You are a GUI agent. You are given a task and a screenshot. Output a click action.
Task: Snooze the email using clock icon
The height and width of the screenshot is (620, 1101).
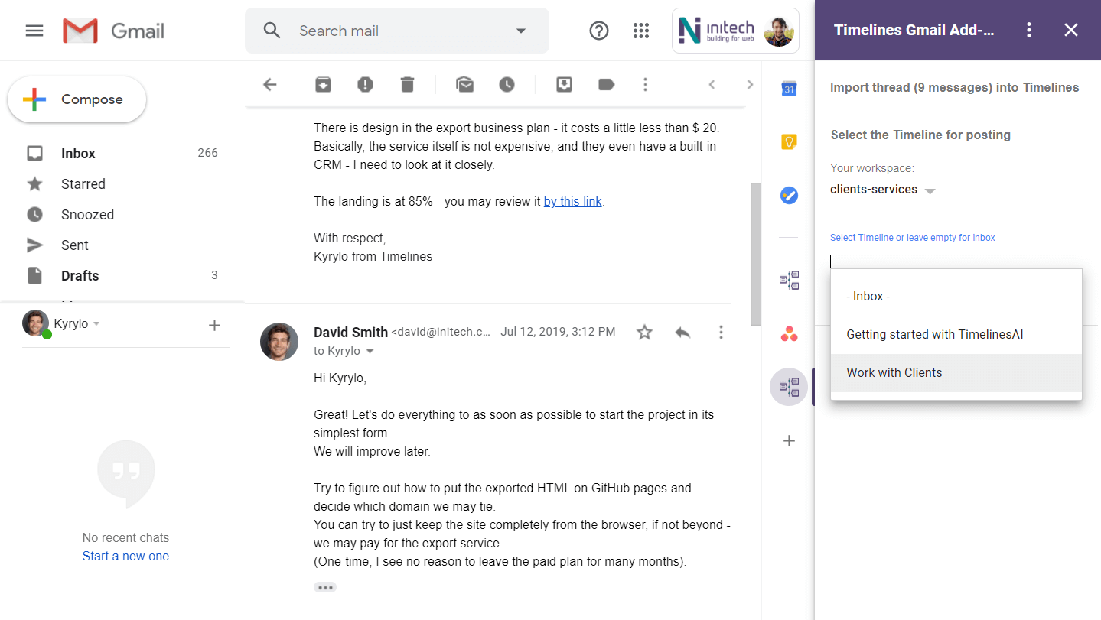pos(507,85)
